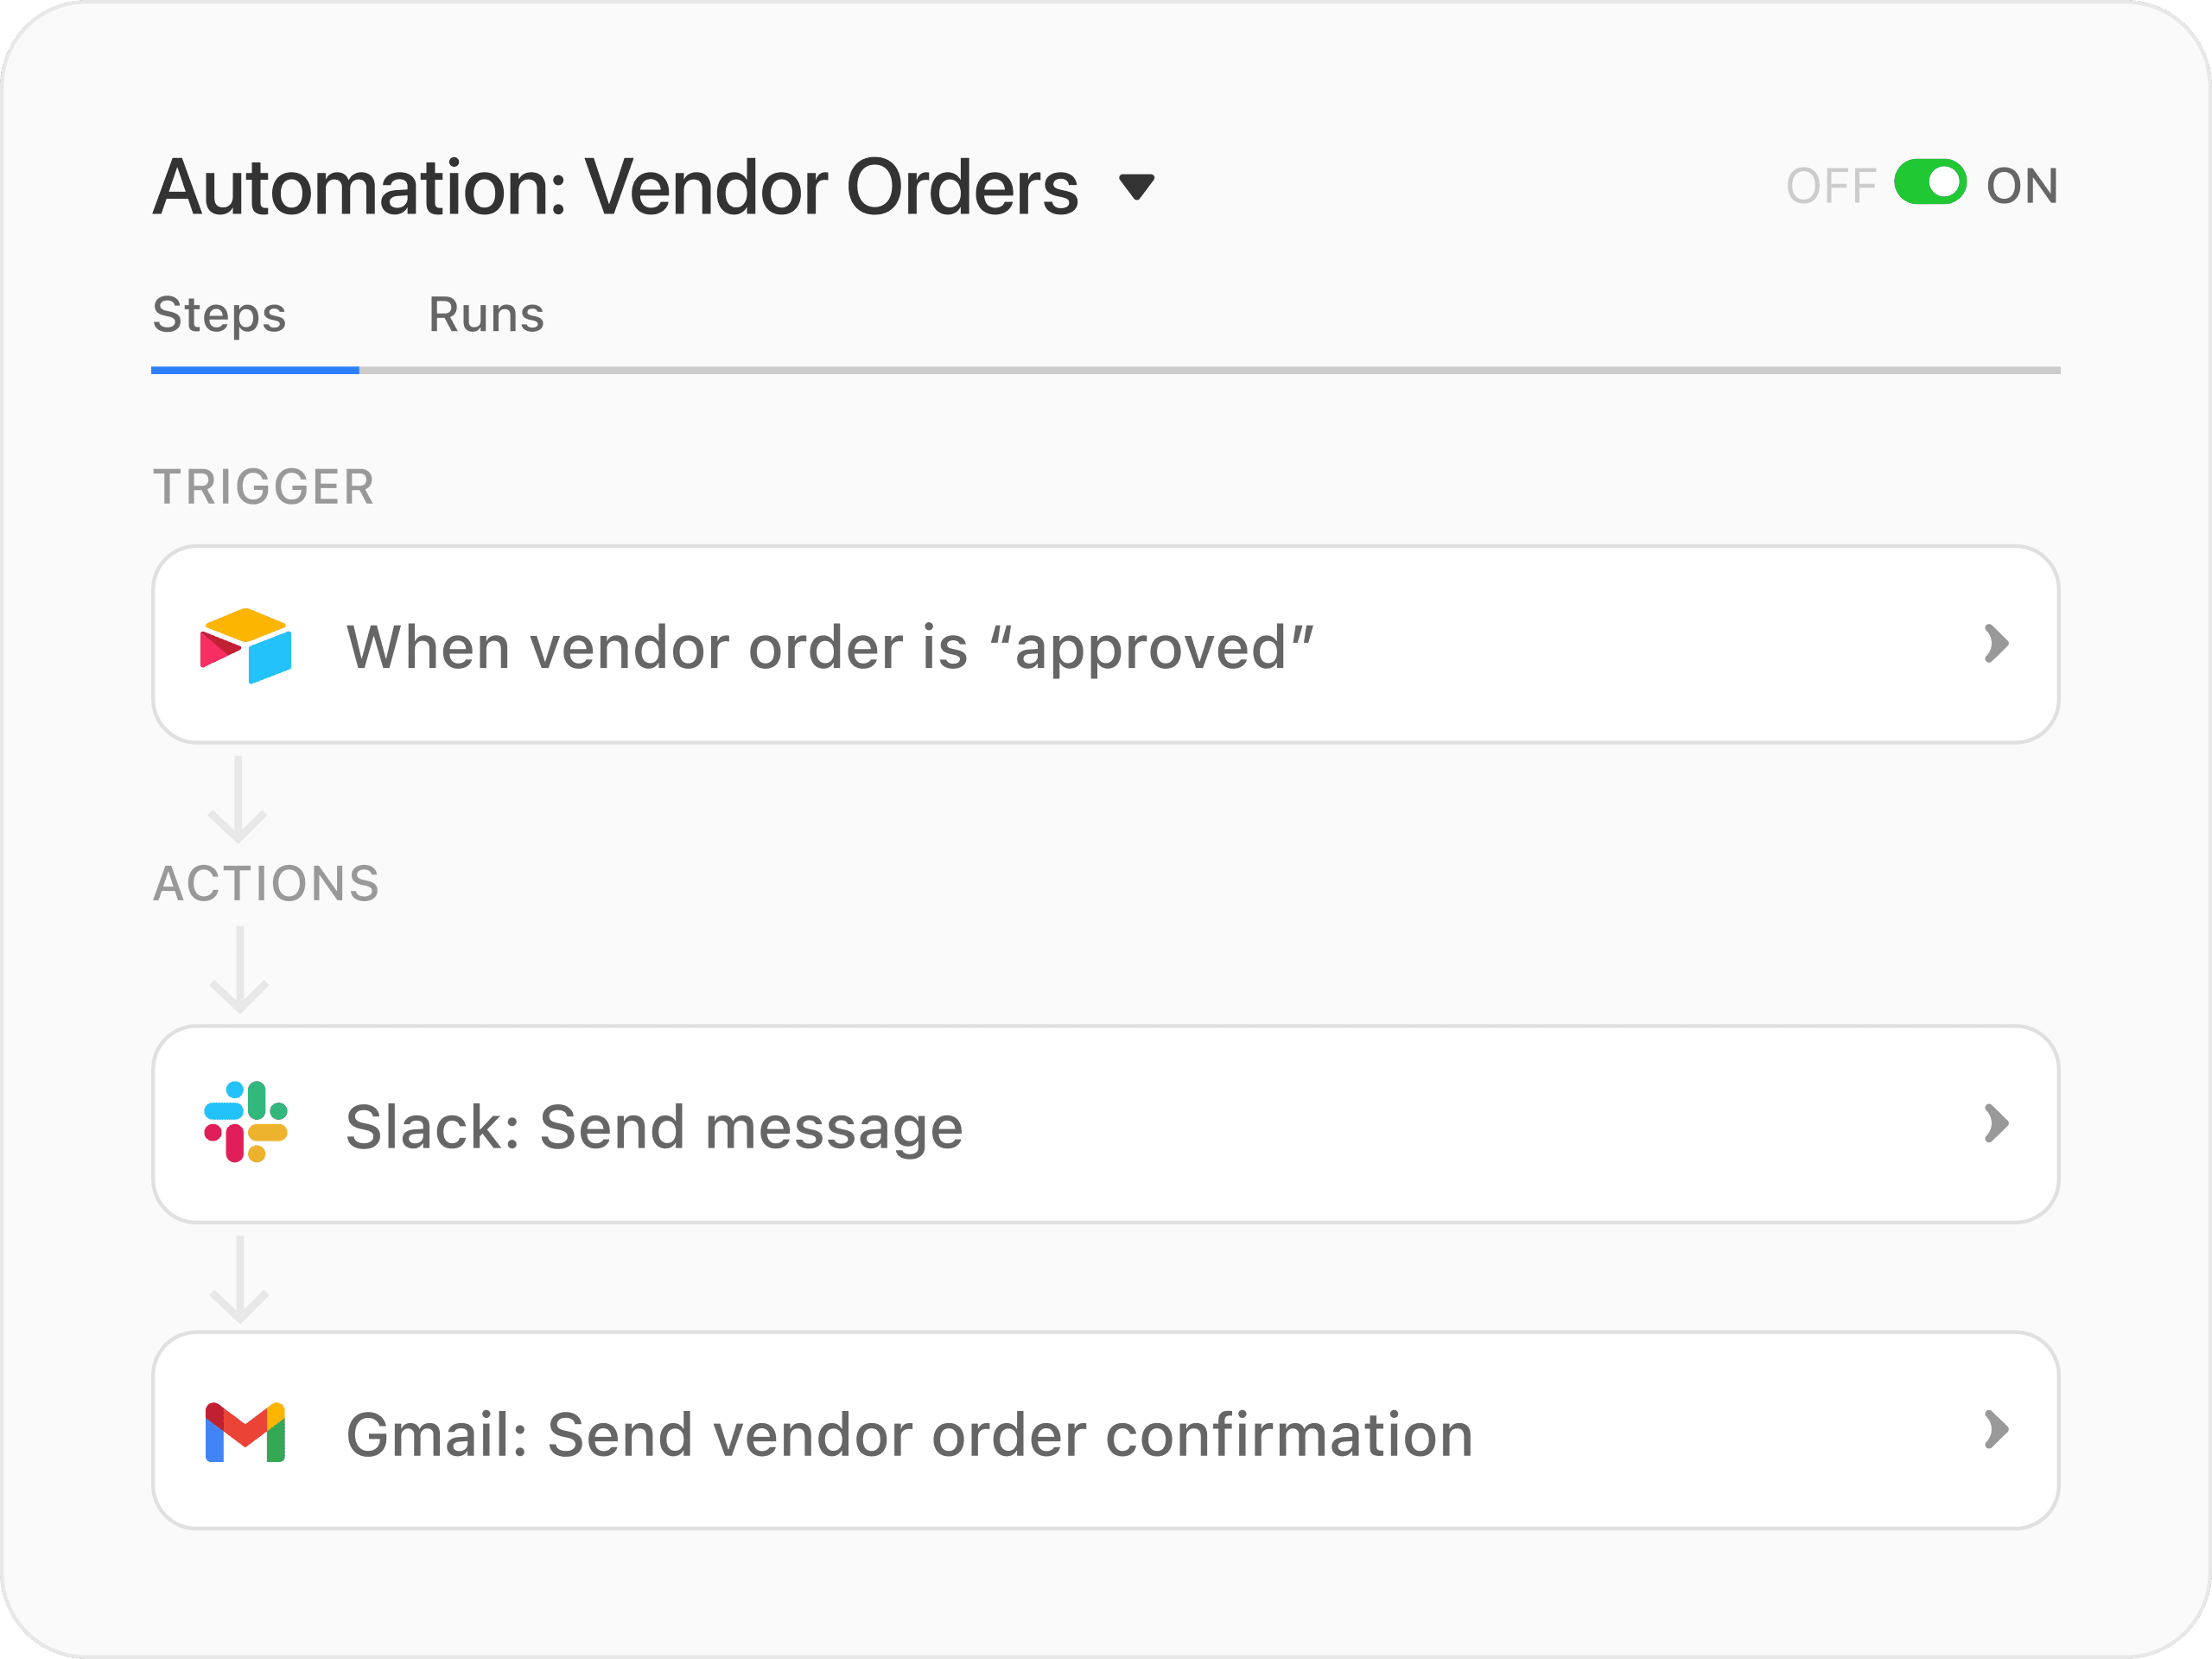Open the automation name dropdown arrow

coord(1136,186)
